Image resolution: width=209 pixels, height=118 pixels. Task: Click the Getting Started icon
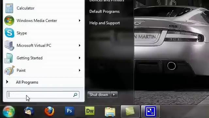pos(9,58)
